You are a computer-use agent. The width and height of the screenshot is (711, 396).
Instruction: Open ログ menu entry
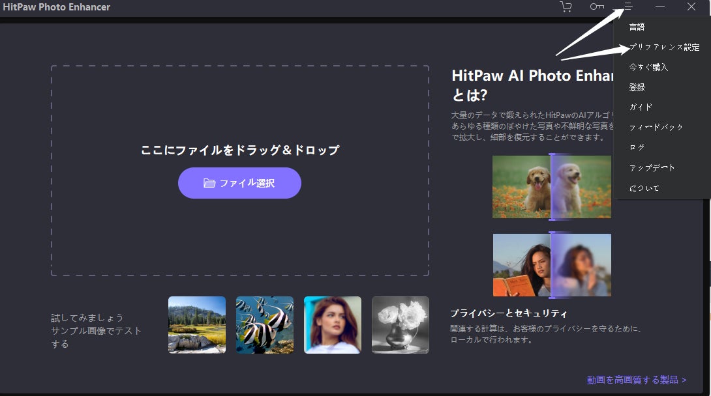tap(637, 148)
